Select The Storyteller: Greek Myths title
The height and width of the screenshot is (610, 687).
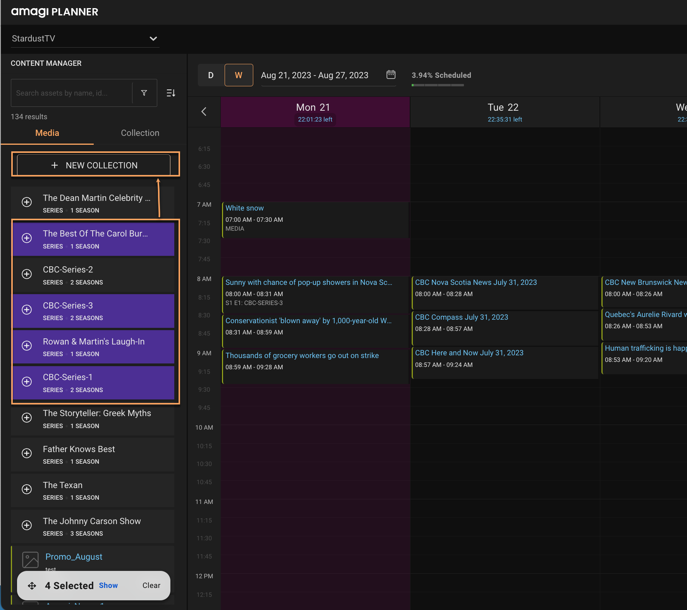[97, 413]
